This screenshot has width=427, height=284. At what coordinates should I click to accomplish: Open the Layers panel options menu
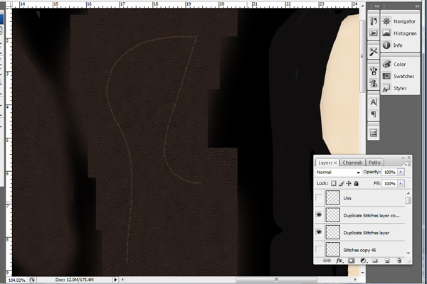pyautogui.click(x=408, y=164)
